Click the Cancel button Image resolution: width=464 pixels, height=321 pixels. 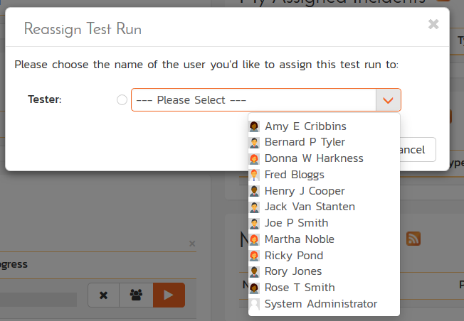[416, 150]
